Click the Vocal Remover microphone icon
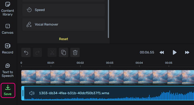This screenshot has width=194, height=105. [29, 24]
